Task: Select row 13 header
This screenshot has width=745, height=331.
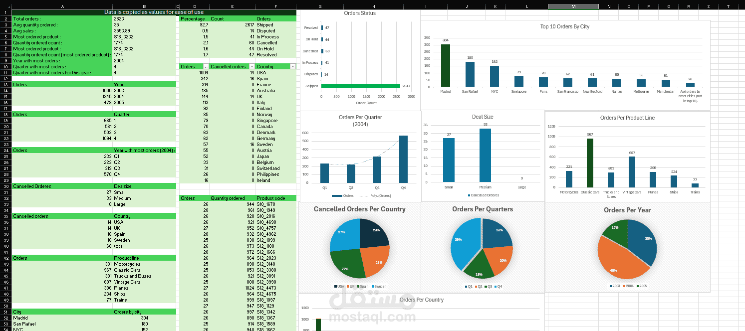Action: 5,85
